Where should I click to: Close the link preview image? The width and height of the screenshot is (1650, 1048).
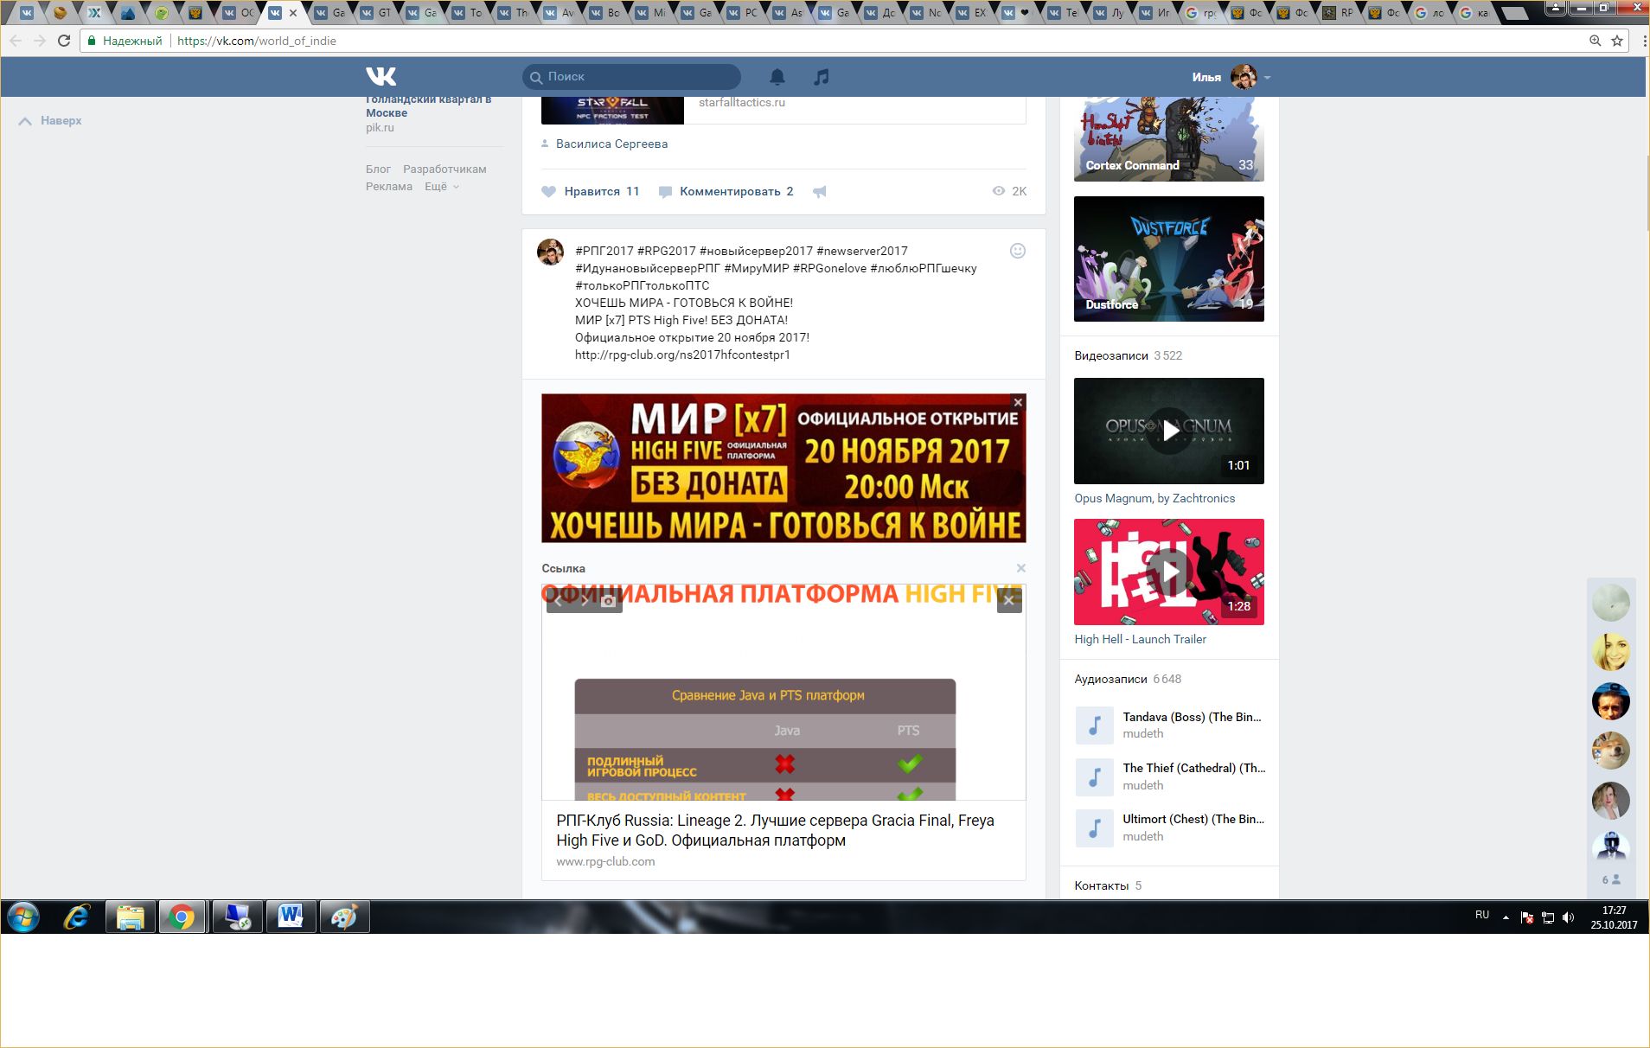[1009, 600]
